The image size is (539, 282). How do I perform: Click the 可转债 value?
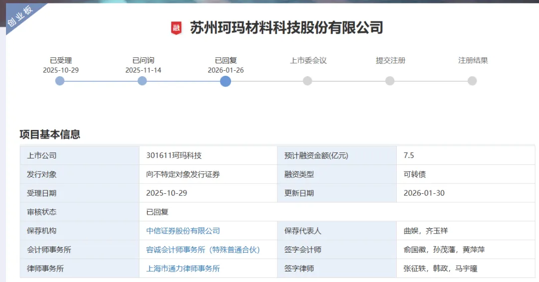click(x=415, y=174)
